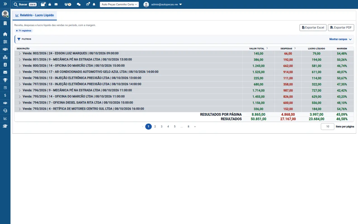Open the building icon in sidebar
This screenshot has width=358, height=224.
tap(5, 24)
